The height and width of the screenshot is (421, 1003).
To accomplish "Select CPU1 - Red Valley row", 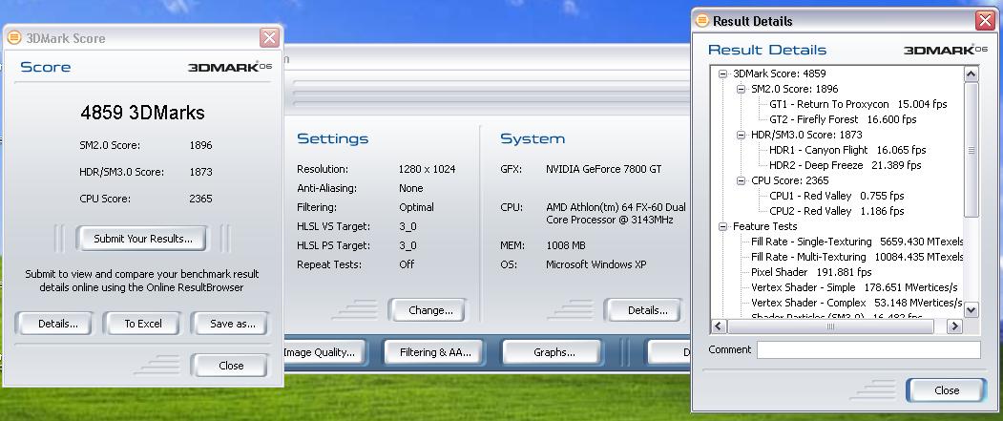I will click(x=837, y=196).
